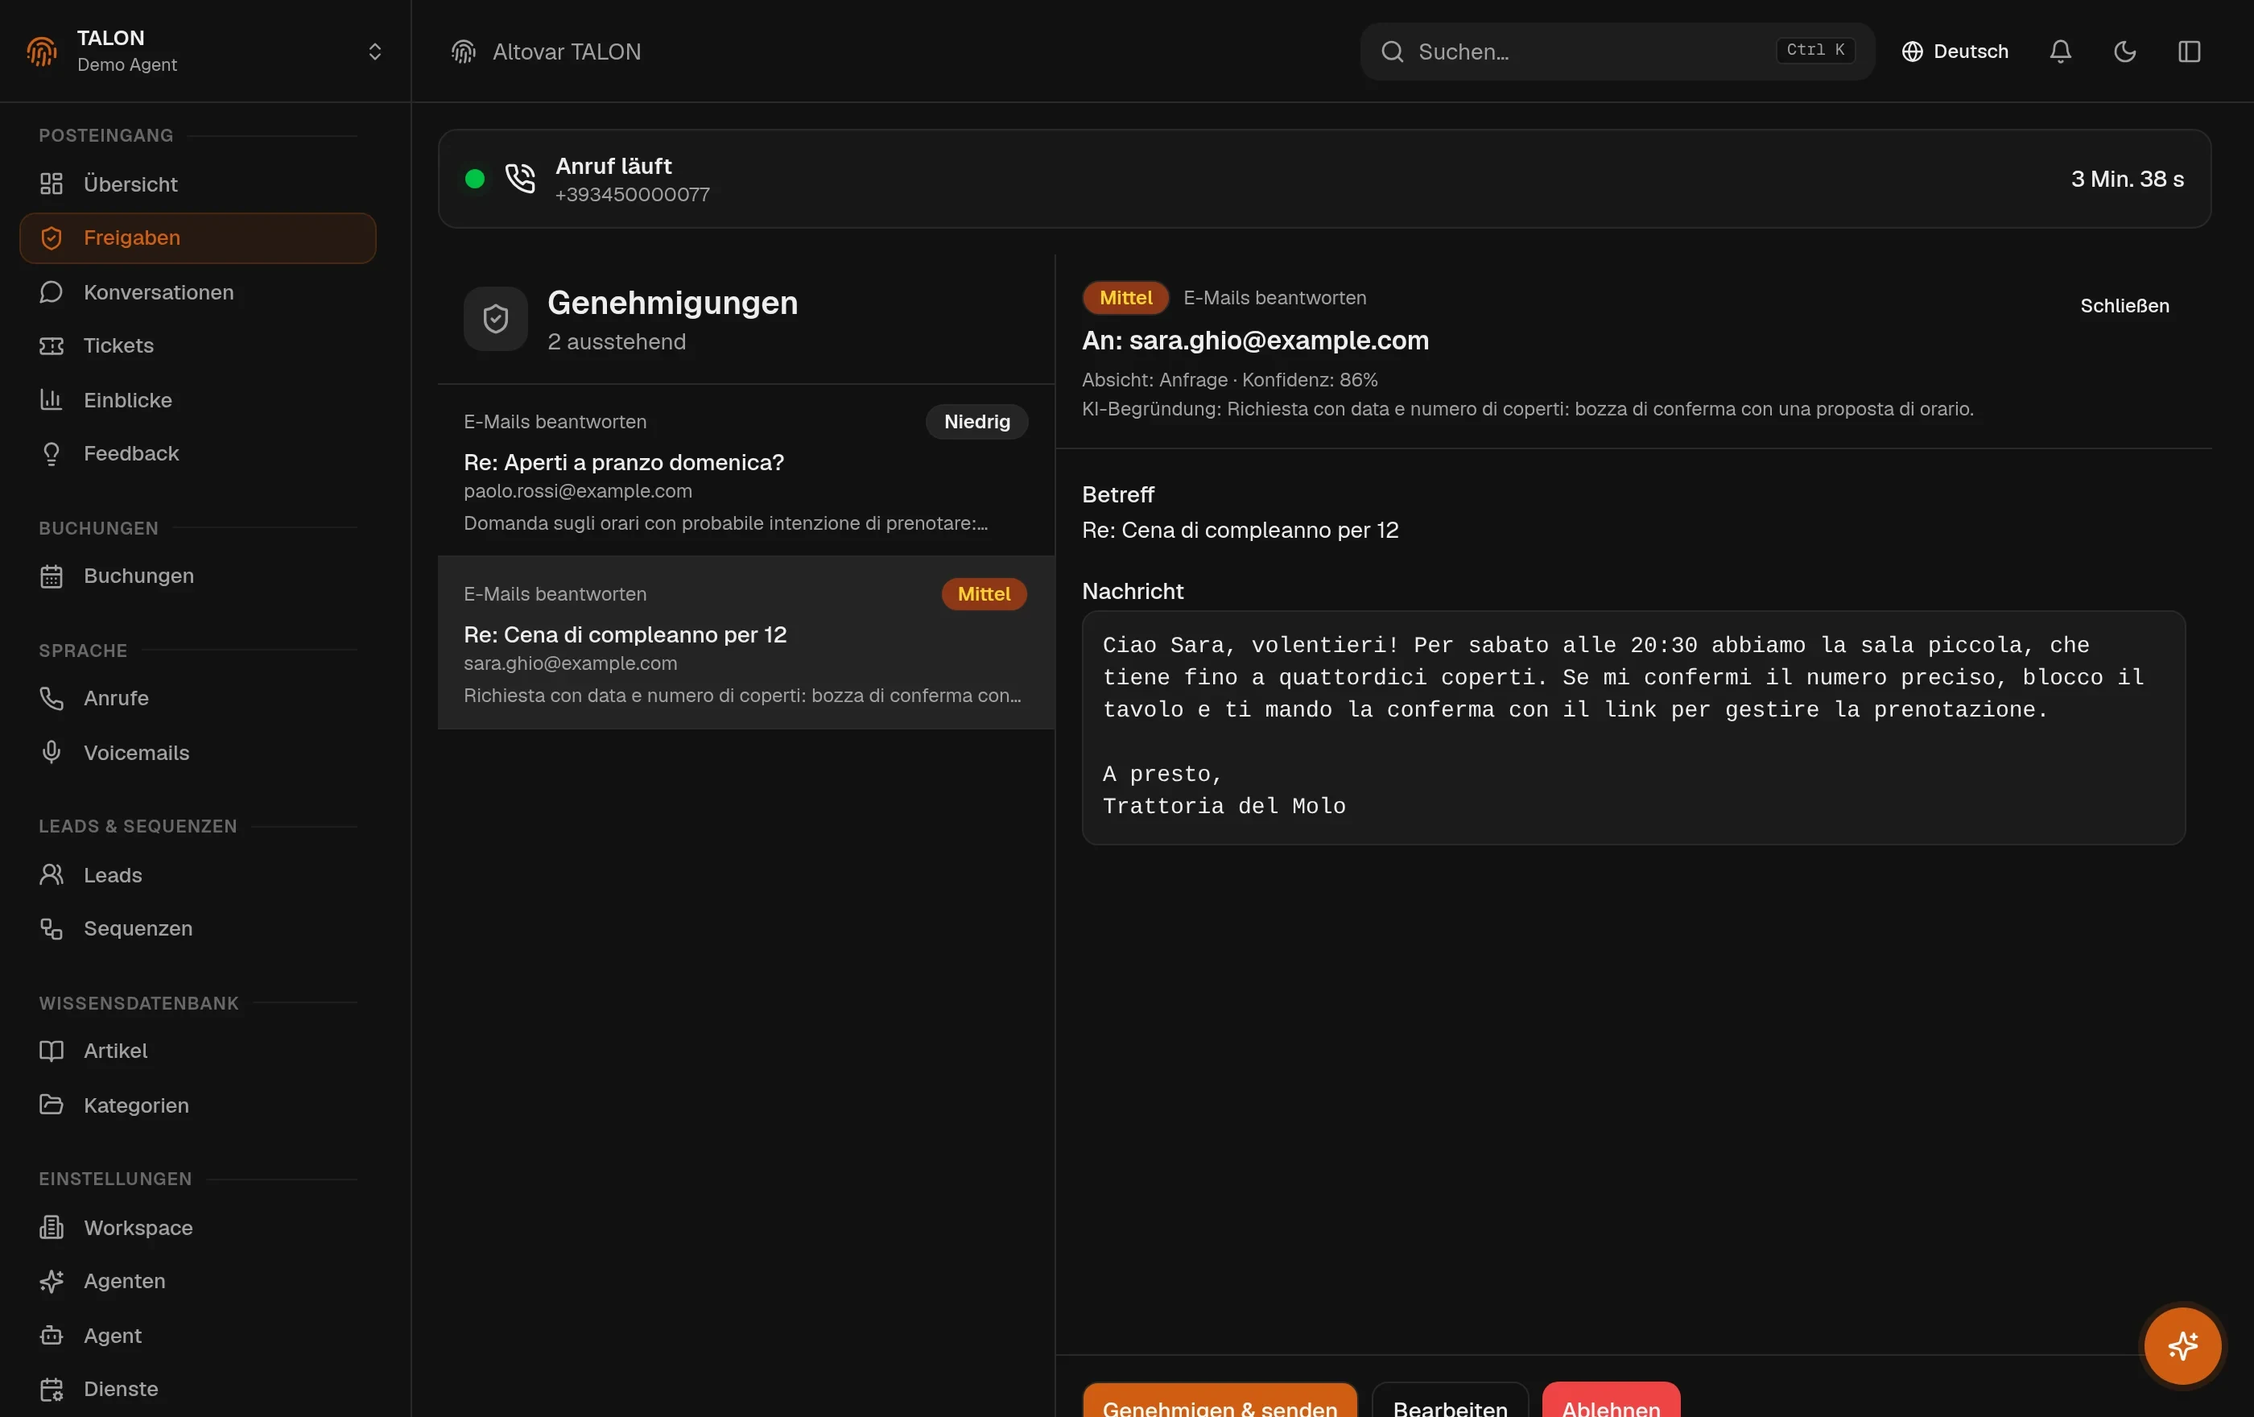Close the detail panel with Schließen
Image resolution: width=2254 pixels, height=1417 pixels.
pyautogui.click(x=2124, y=306)
